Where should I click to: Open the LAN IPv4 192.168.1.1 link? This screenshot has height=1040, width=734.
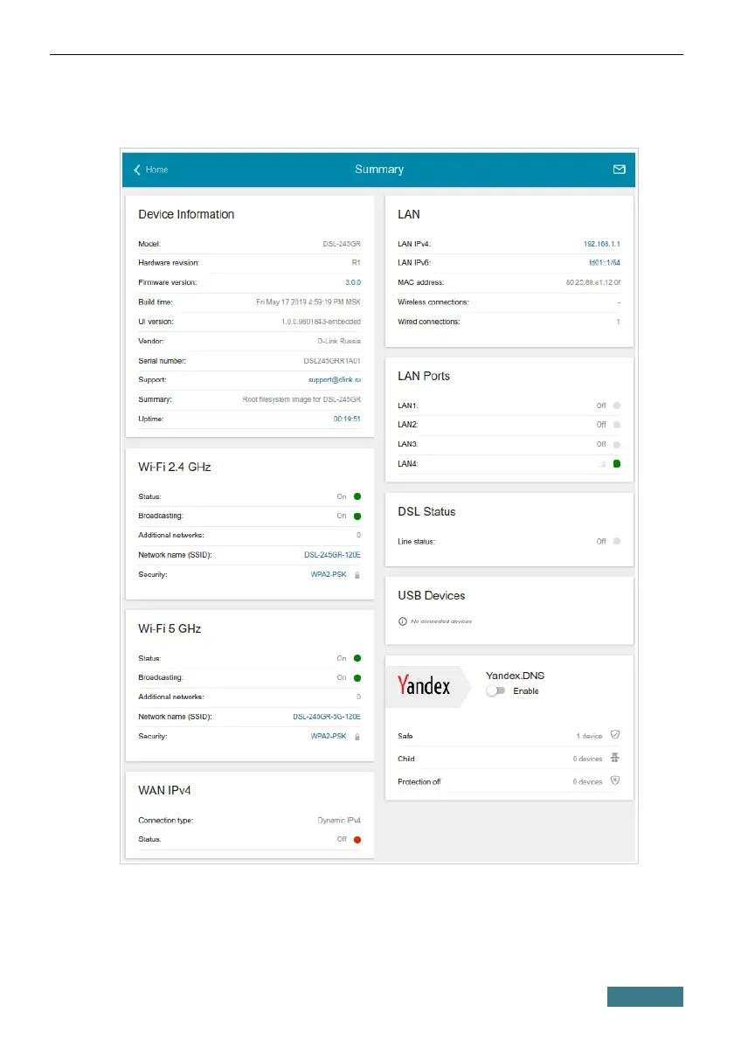(x=601, y=244)
